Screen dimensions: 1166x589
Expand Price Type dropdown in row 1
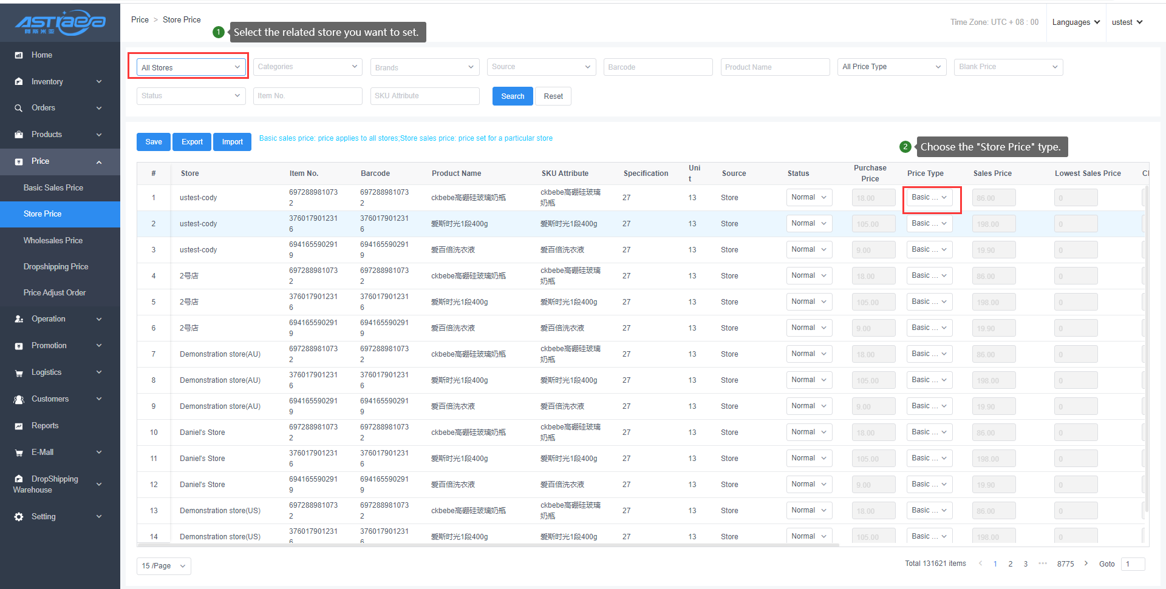click(929, 198)
